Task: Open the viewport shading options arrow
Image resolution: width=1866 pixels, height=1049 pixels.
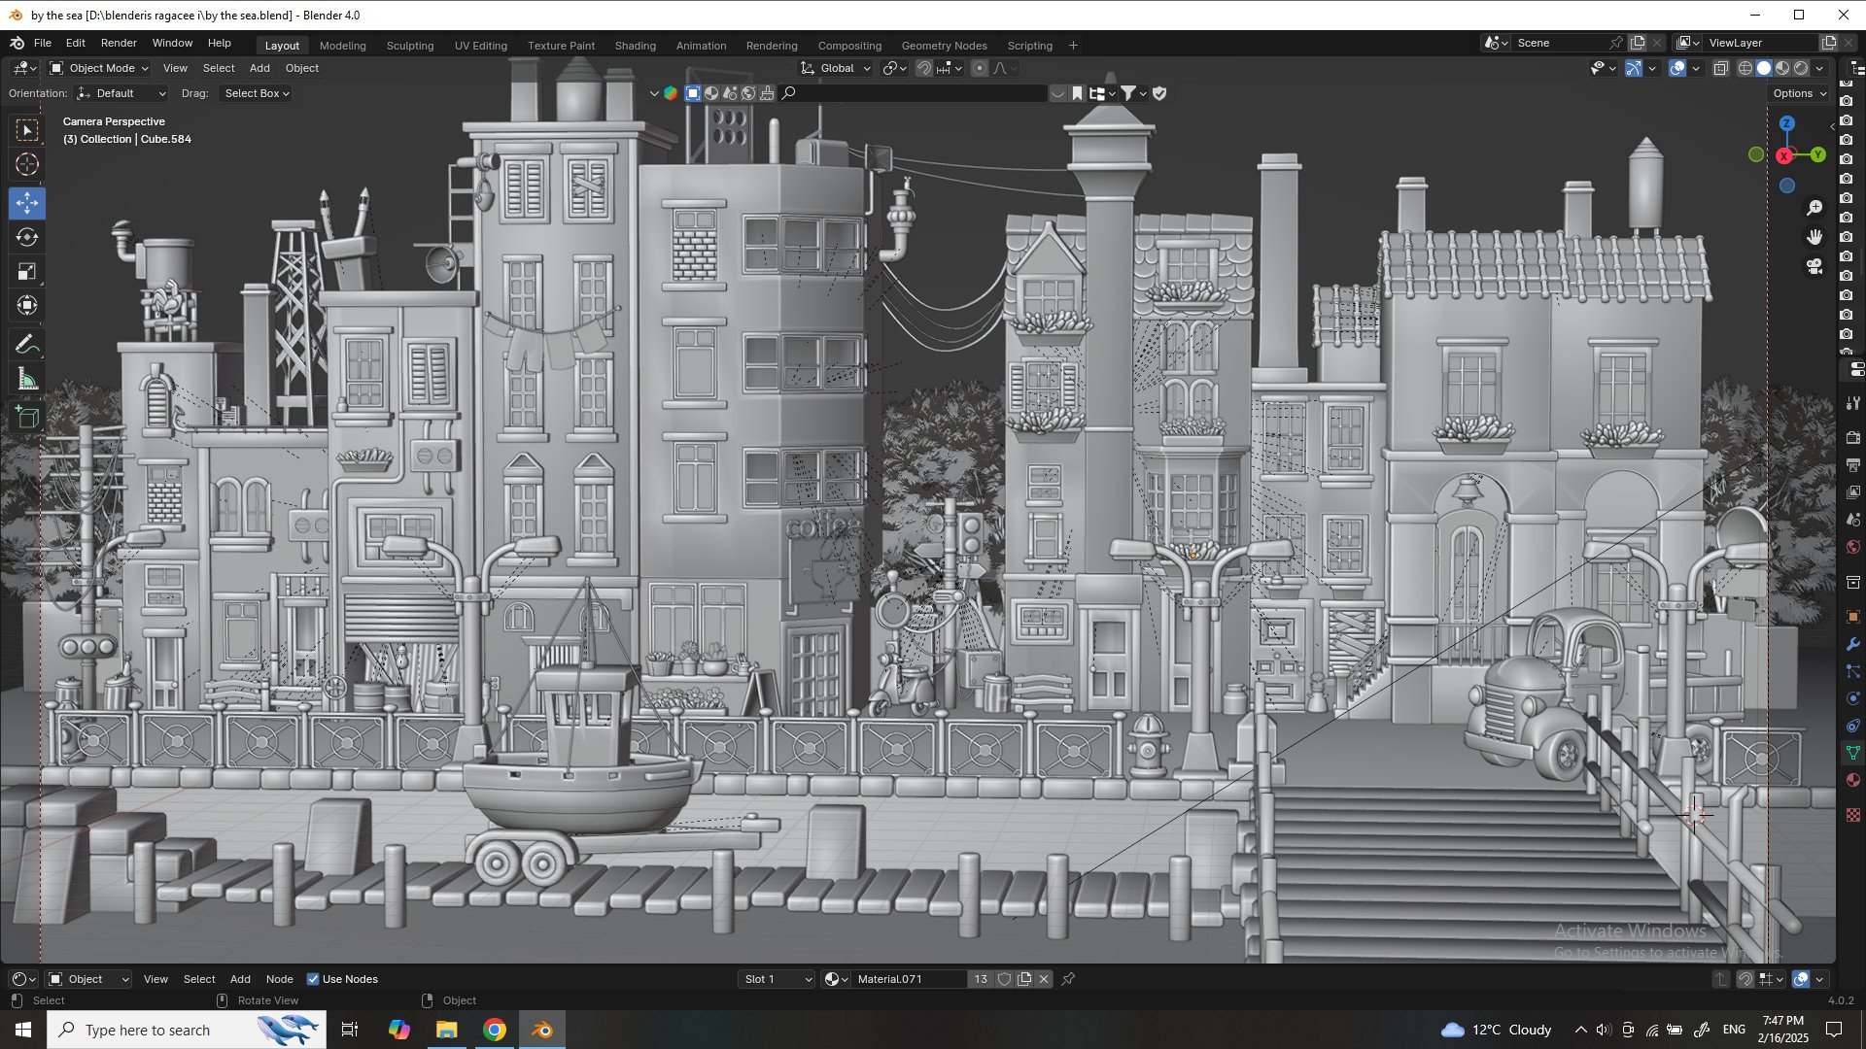Action: 1819,68
